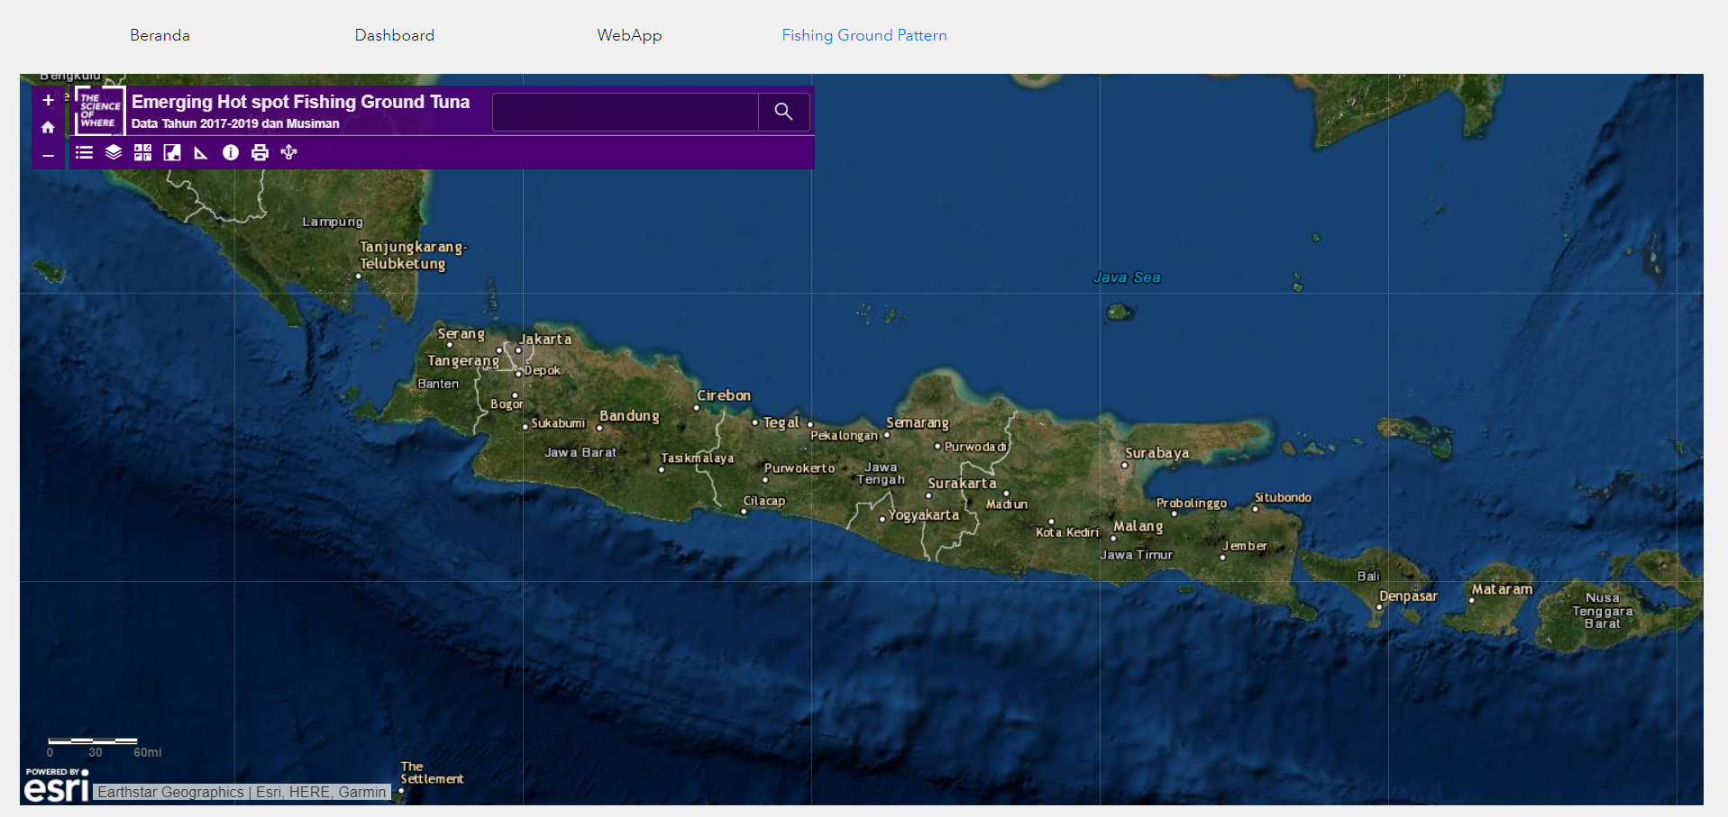Image resolution: width=1728 pixels, height=817 pixels.
Task: Open the legend list icon
Action: coord(84,152)
